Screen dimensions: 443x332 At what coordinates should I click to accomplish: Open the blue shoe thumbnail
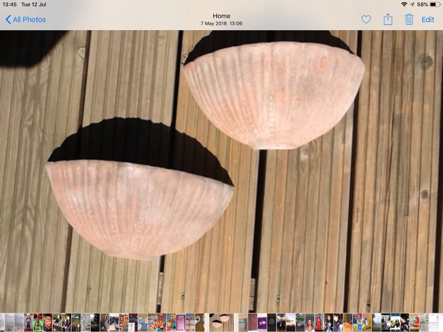(x=114, y=322)
